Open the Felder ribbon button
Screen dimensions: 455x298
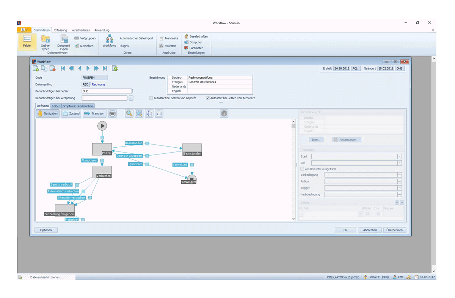[x=27, y=42]
